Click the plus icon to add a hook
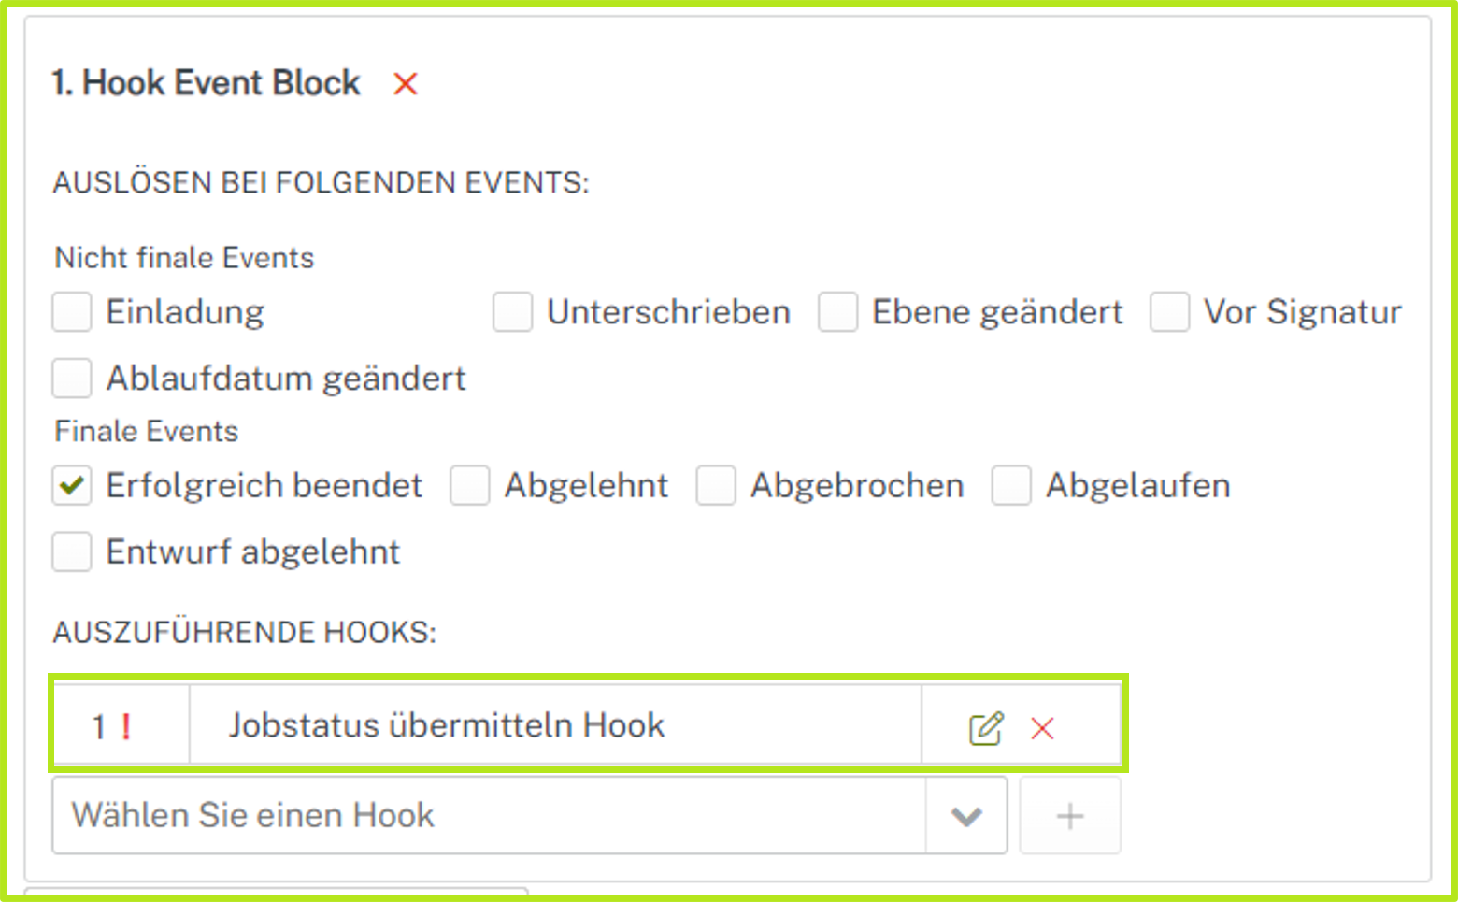 pyautogui.click(x=1069, y=815)
